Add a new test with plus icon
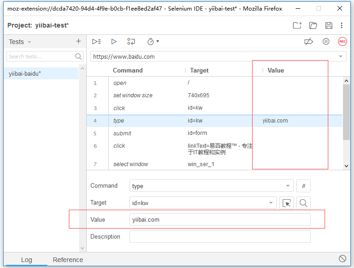Image resolution: width=354 pixels, height=268 pixels. [x=79, y=41]
